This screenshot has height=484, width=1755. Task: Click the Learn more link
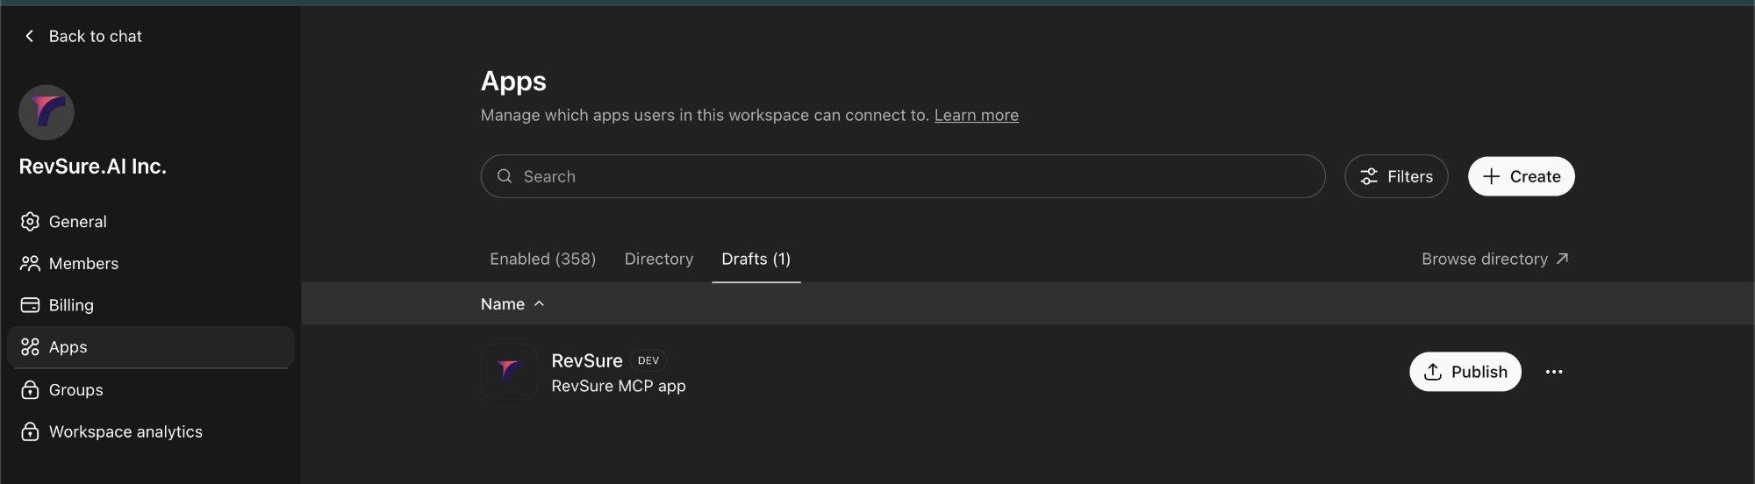click(x=976, y=115)
